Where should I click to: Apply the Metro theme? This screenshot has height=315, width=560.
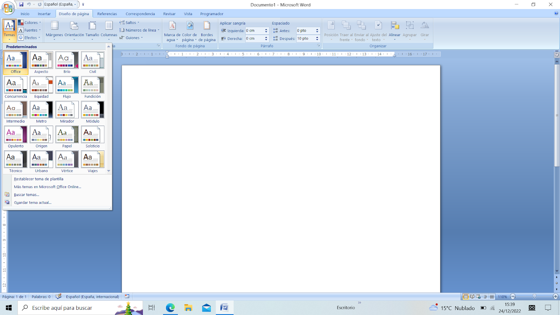pos(41,112)
